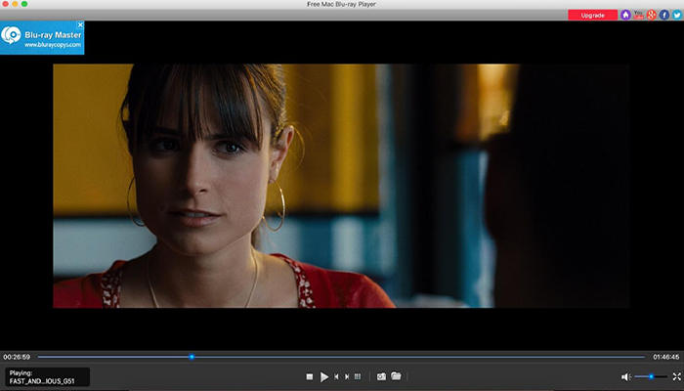This screenshot has height=391, width=684.
Task: Open the purple Home icon
Action: pos(625,15)
